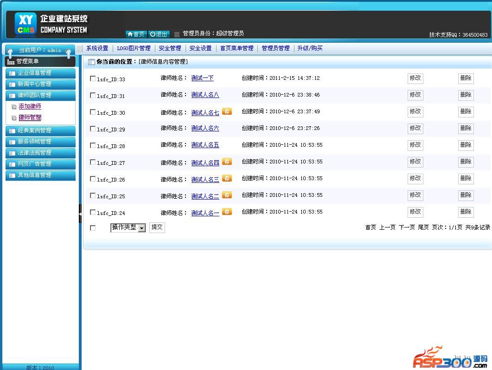492x370 pixels.
Task: Click 修改 for lsfc_ID:27
Action: coord(415,162)
